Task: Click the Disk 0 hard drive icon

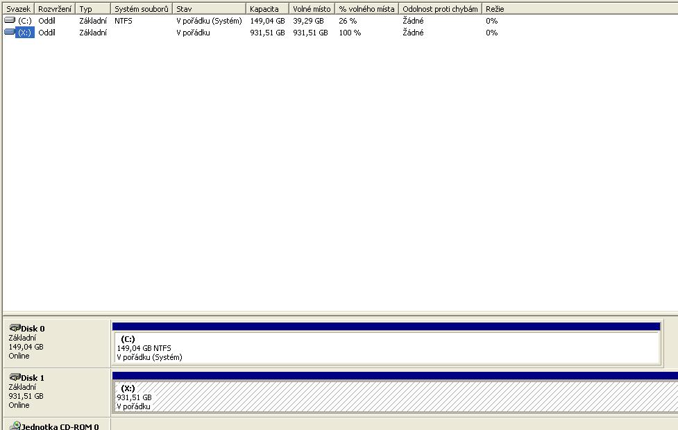Action: pos(15,327)
